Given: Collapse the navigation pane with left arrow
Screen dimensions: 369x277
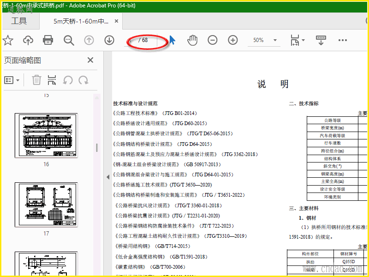Looking at the screenshot, I should (108, 177).
